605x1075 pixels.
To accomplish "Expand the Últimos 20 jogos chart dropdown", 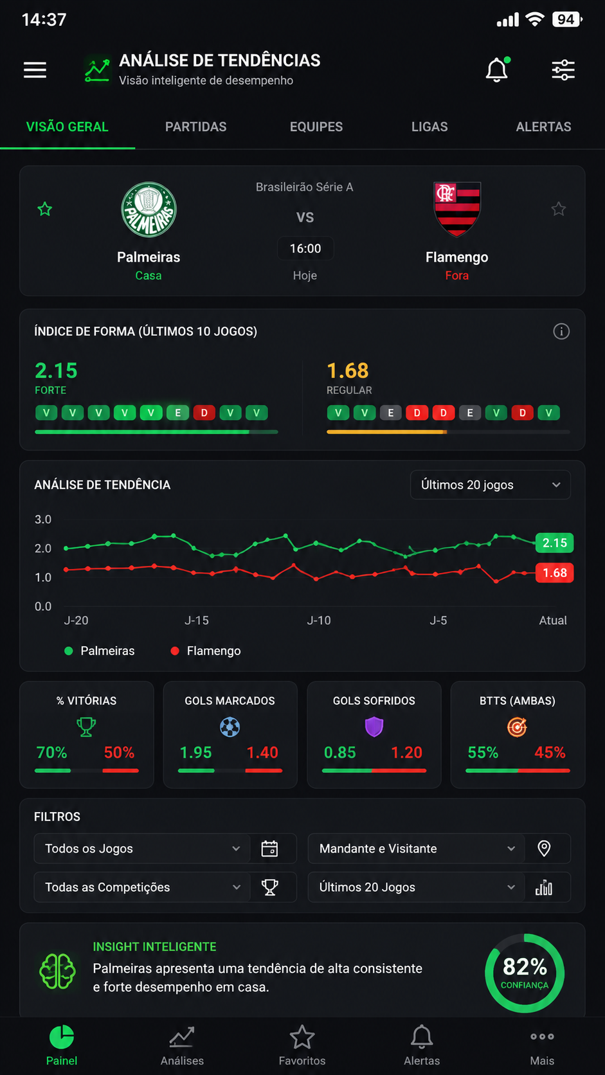I will [x=491, y=485].
